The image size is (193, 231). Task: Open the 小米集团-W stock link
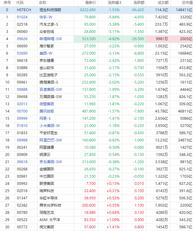click(x=50, y=125)
